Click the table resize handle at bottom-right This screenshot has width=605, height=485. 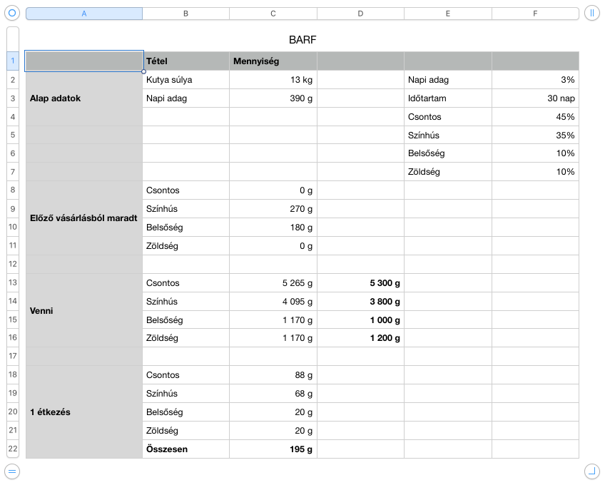click(x=591, y=471)
